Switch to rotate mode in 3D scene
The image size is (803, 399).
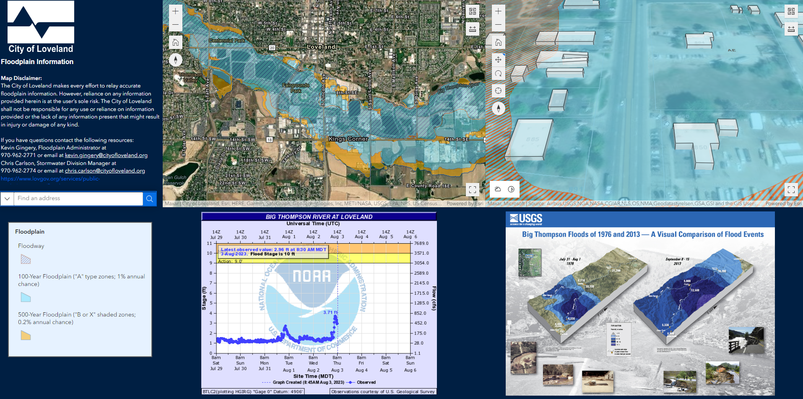tap(498, 74)
